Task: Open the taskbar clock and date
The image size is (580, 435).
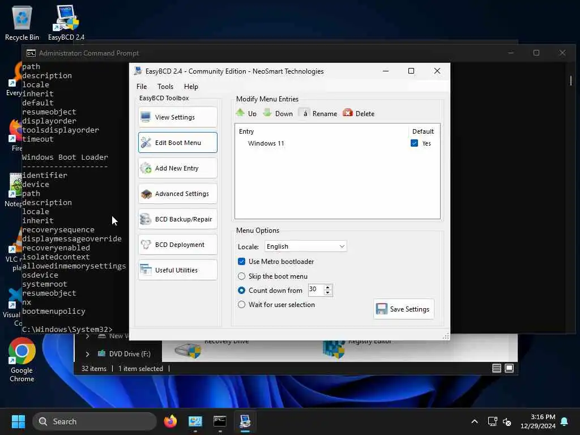Action: [538, 421]
